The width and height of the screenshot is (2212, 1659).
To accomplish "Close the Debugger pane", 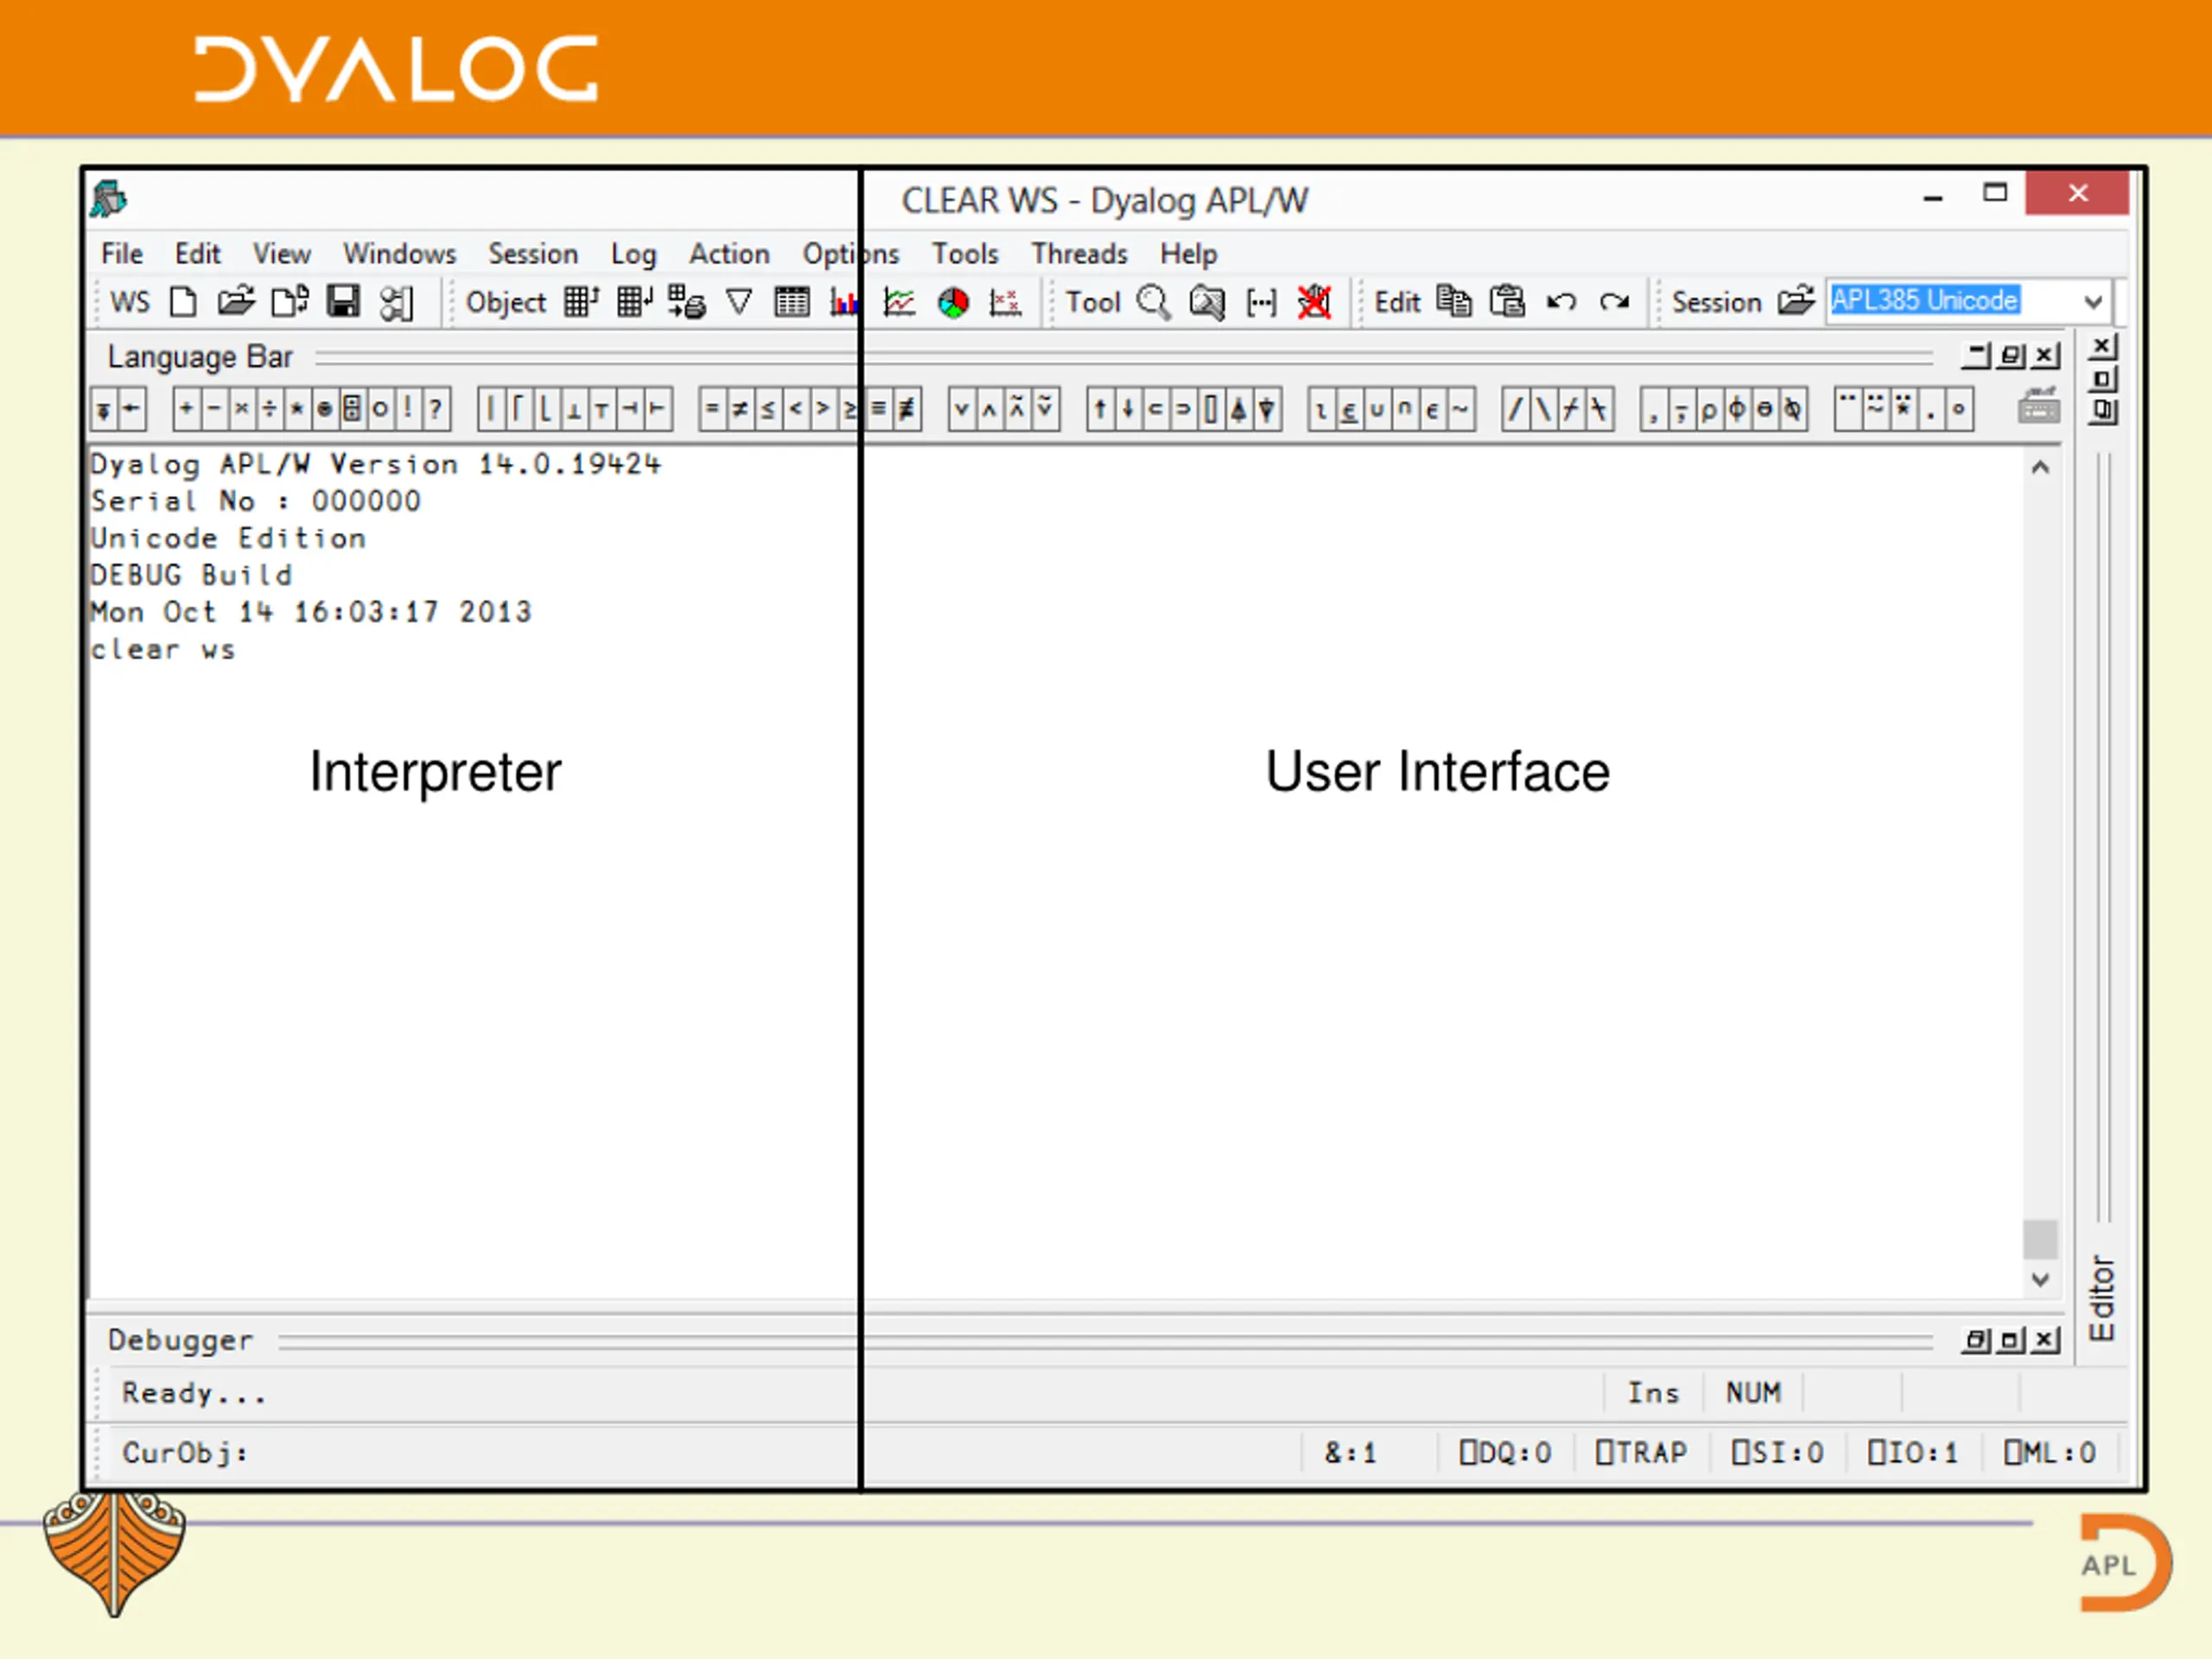I will [2047, 1340].
